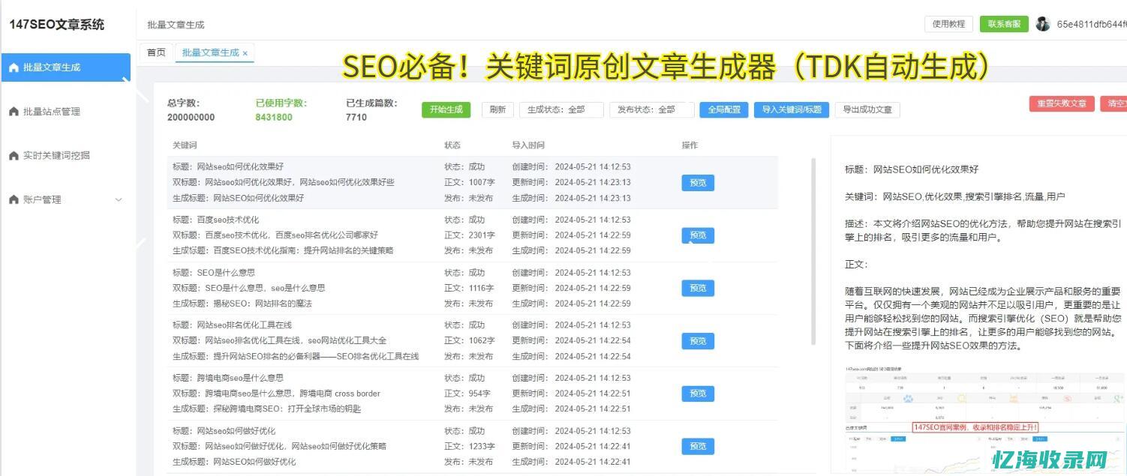Screen dimensions: 1127x476
Task: Select the 批量文章生成 tab
Action: [212, 52]
